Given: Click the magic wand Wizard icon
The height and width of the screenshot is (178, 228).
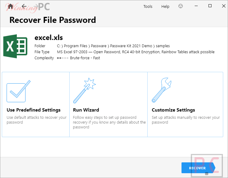Looking at the screenshot, I should [x=85, y=91].
